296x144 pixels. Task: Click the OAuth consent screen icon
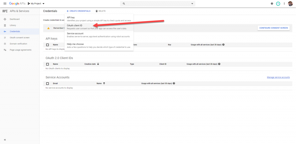pyautogui.click(x=5, y=38)
